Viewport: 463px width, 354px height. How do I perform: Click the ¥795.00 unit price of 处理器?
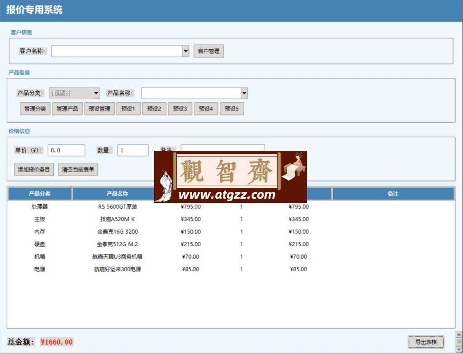point(191,207)
